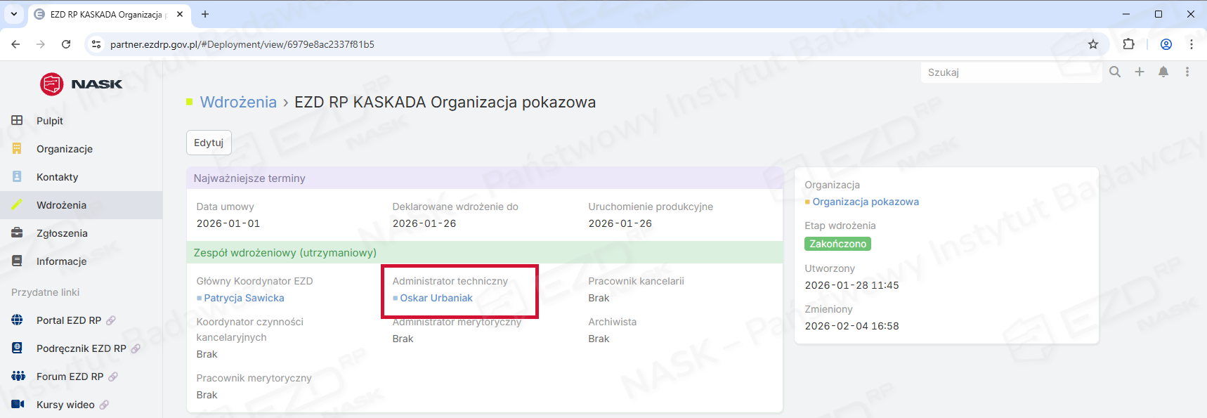Image resolution: width=1207 pixels, height=418 pixels.
Task: Bookmark this page with the star icon
Action: 1093,44
